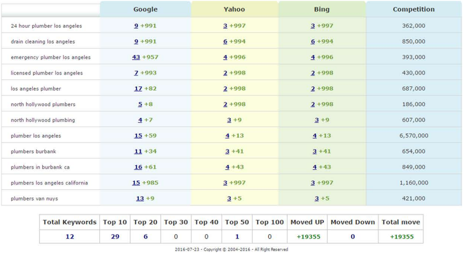Open Bing rank 3 for plumbers van nuys

317,198
